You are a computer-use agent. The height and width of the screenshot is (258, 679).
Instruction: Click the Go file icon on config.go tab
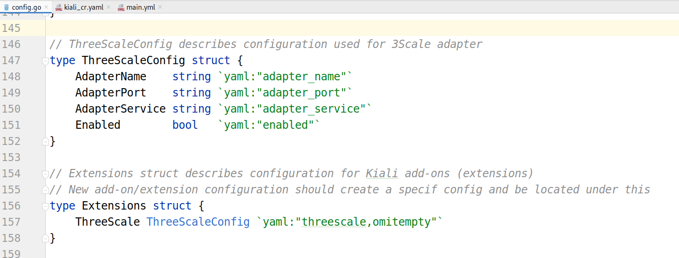(x=6, y=7)
